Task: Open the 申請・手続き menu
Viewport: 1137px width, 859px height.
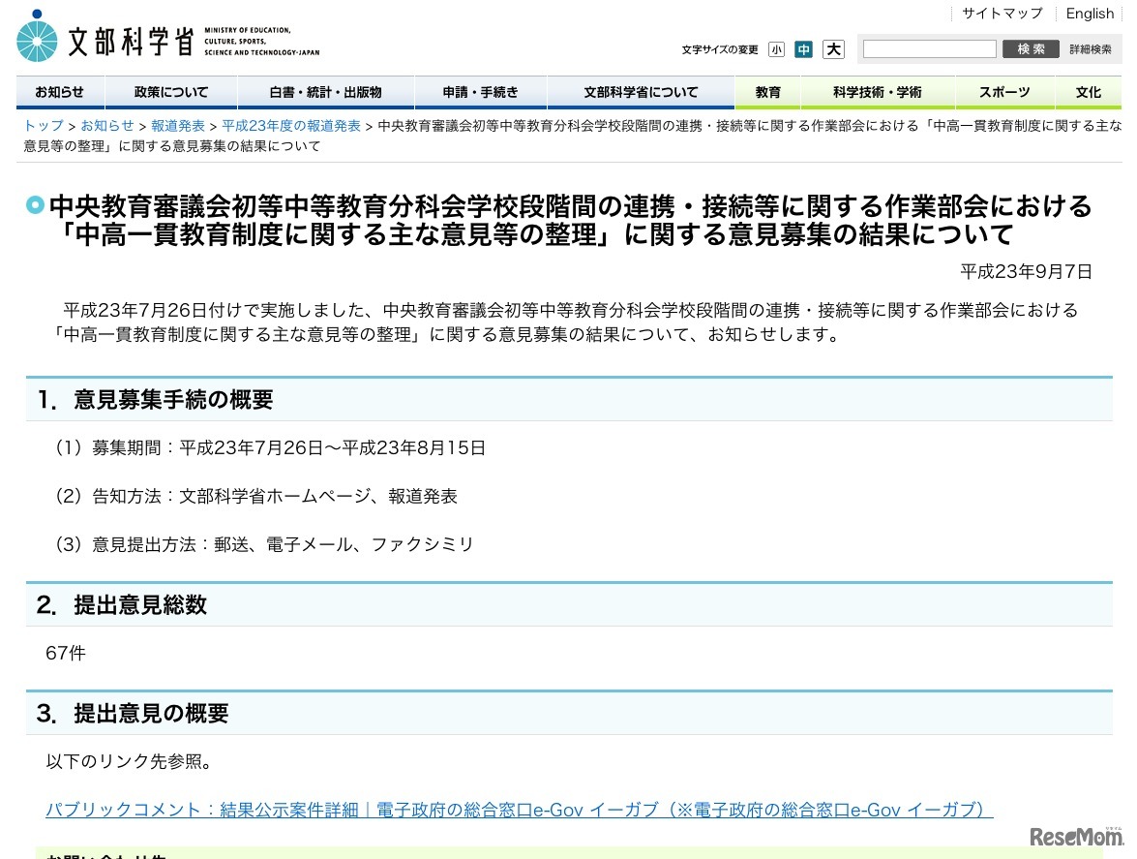Action: 481,92
